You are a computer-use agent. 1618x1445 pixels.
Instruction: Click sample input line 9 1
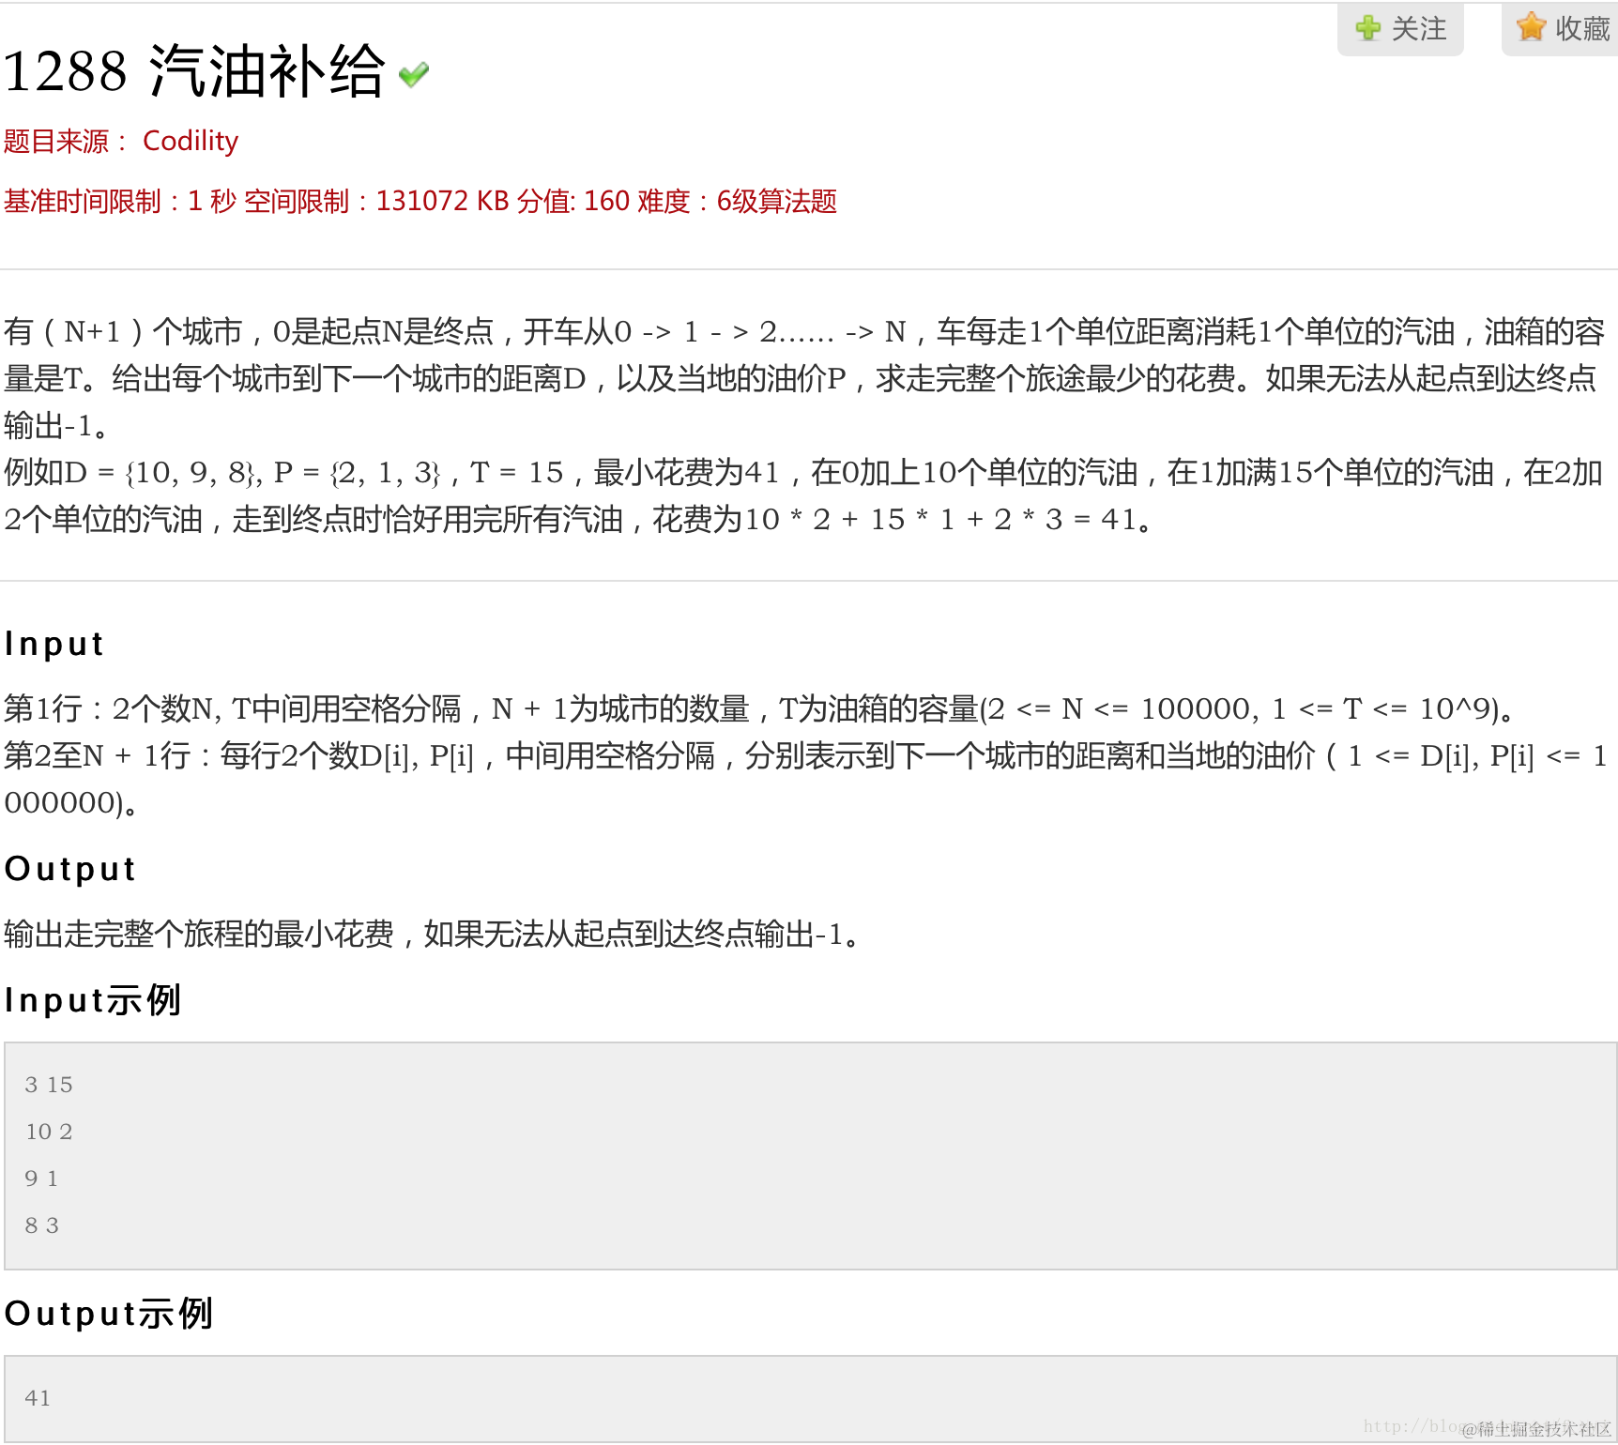[x=41, y=1179]
